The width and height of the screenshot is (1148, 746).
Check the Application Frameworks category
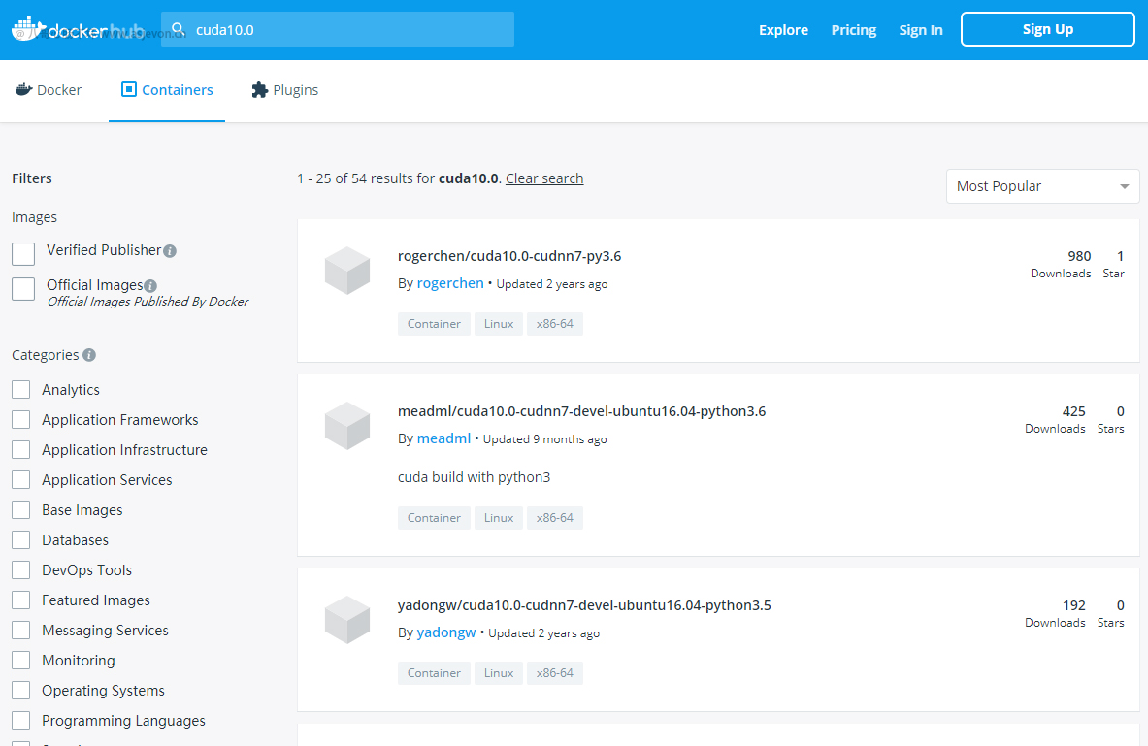click(x=21, y=419)
